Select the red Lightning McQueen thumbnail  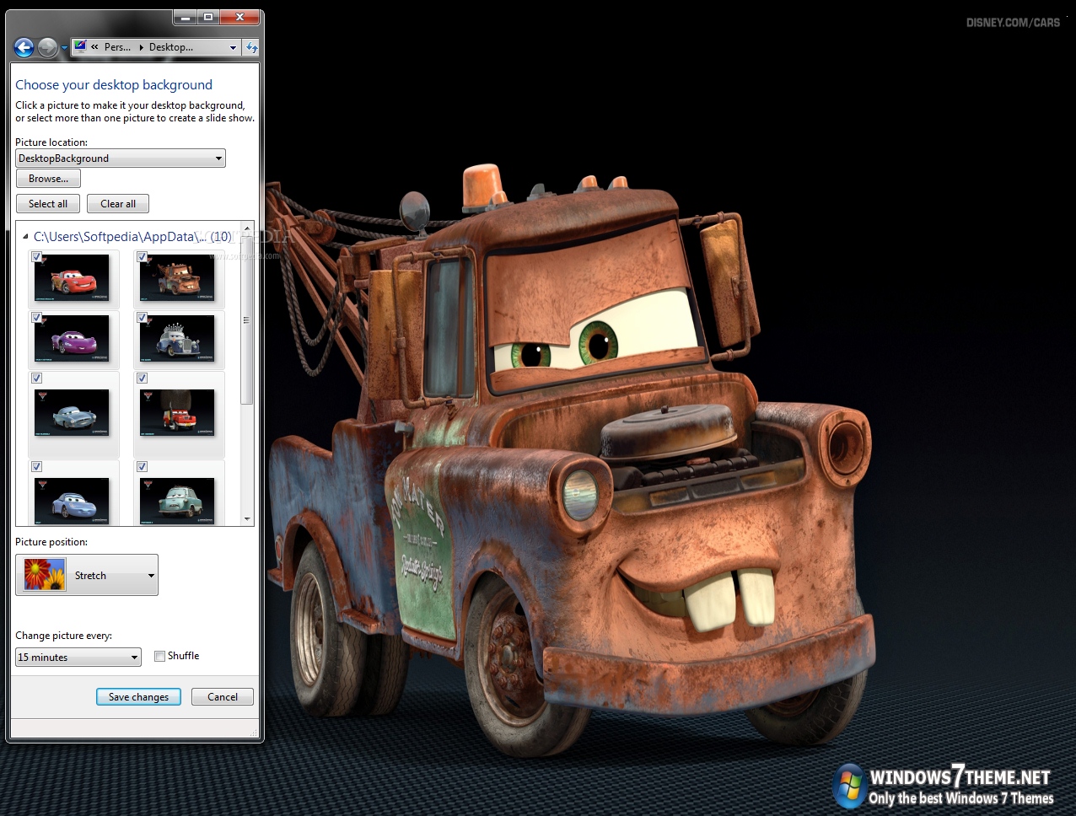(73, 278)
